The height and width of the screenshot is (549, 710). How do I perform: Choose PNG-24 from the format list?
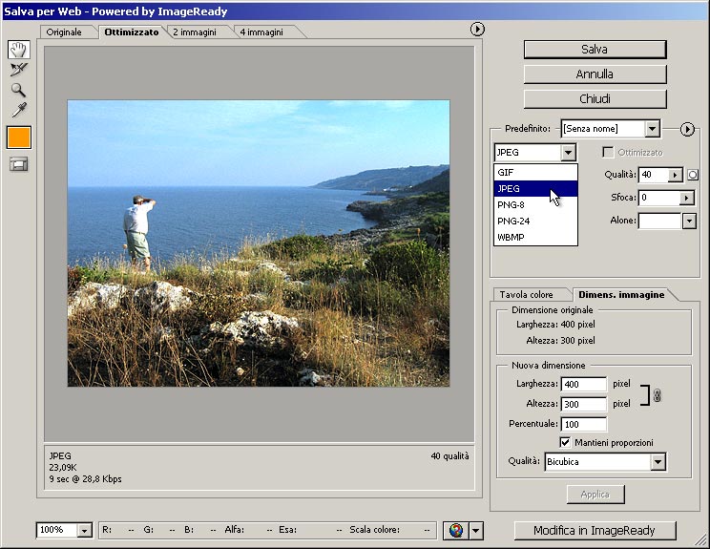click(513, 221)
